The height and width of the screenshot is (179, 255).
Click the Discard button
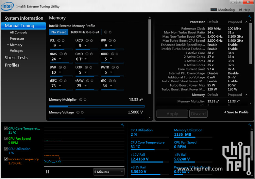click(x=198, y=114)
